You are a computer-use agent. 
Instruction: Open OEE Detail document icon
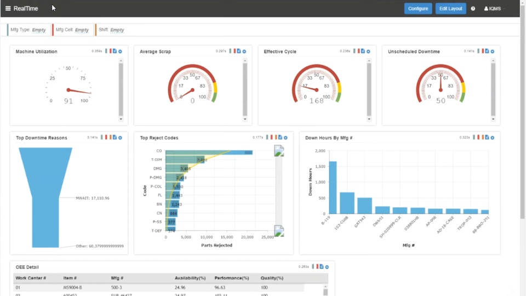coord(322,266)
